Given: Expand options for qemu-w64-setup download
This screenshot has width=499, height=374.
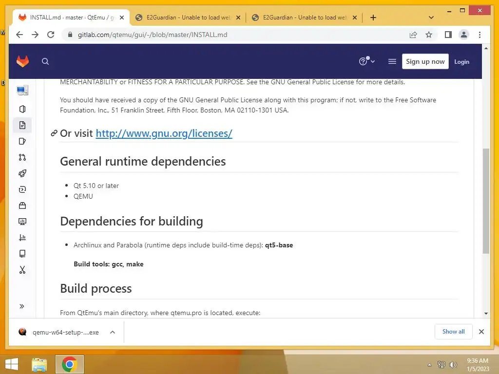Looking at the screenshot, I should [113, 332].
